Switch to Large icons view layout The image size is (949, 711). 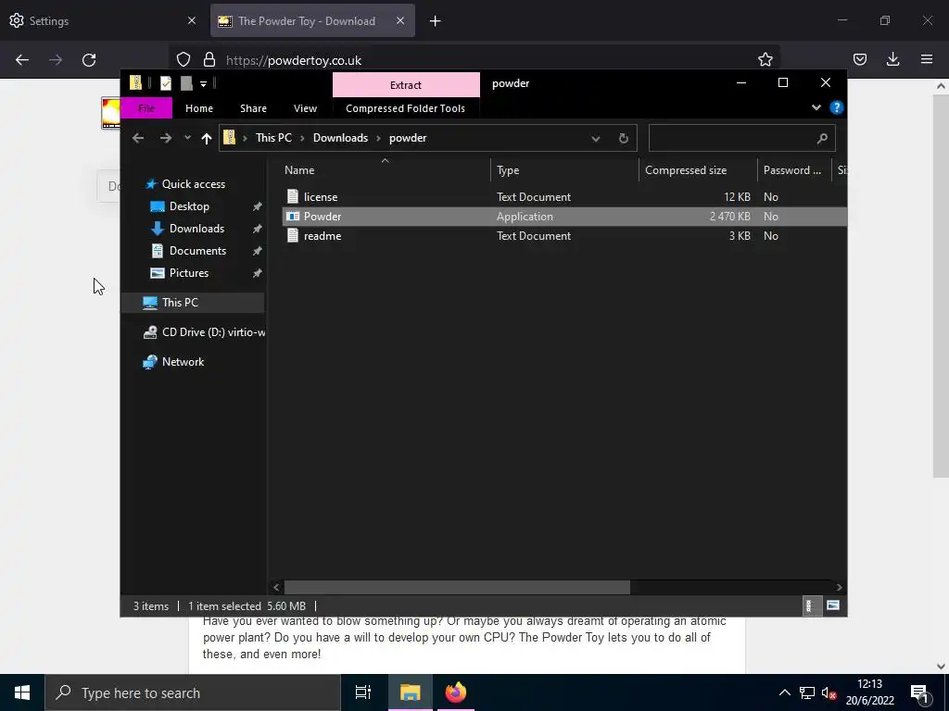(833, 605)
